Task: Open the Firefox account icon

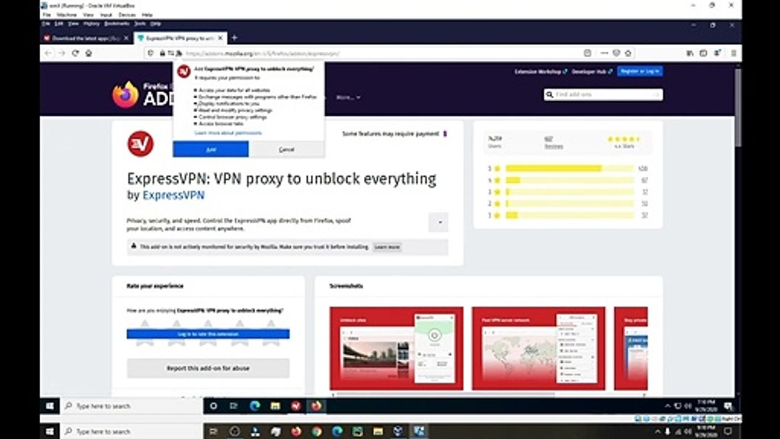Action: pyautogui.click(x=717, y=53)
